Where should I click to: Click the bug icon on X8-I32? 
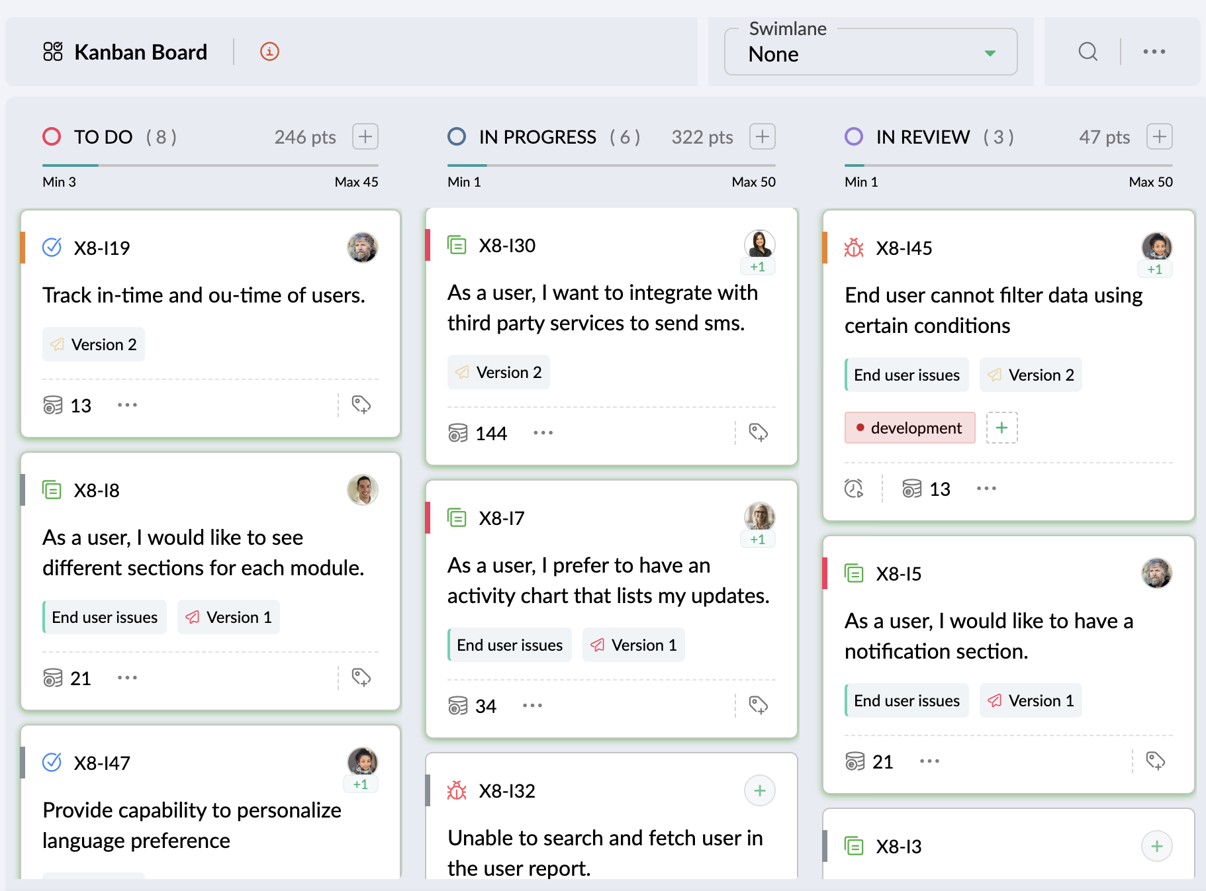click(457, 790)
